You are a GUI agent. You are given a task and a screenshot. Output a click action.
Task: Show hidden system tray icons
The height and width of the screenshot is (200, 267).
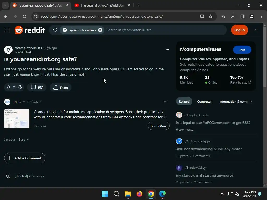222,194
